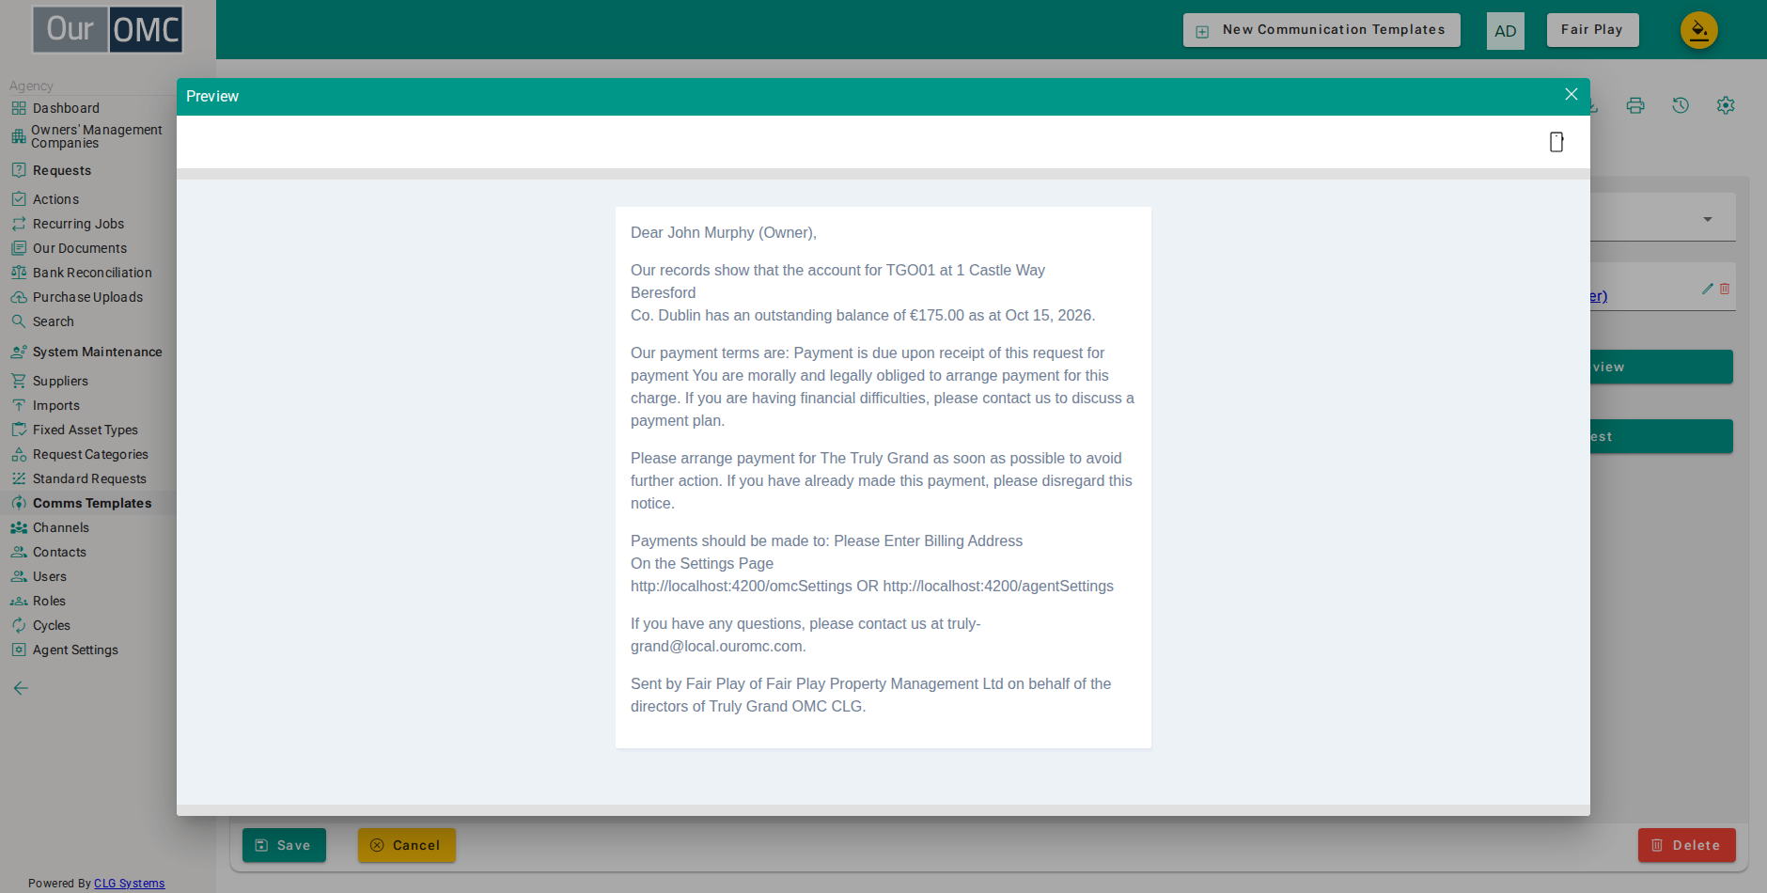Click the orange paint bucket theme icon

pyautogui.click(x=1699, y=30)
